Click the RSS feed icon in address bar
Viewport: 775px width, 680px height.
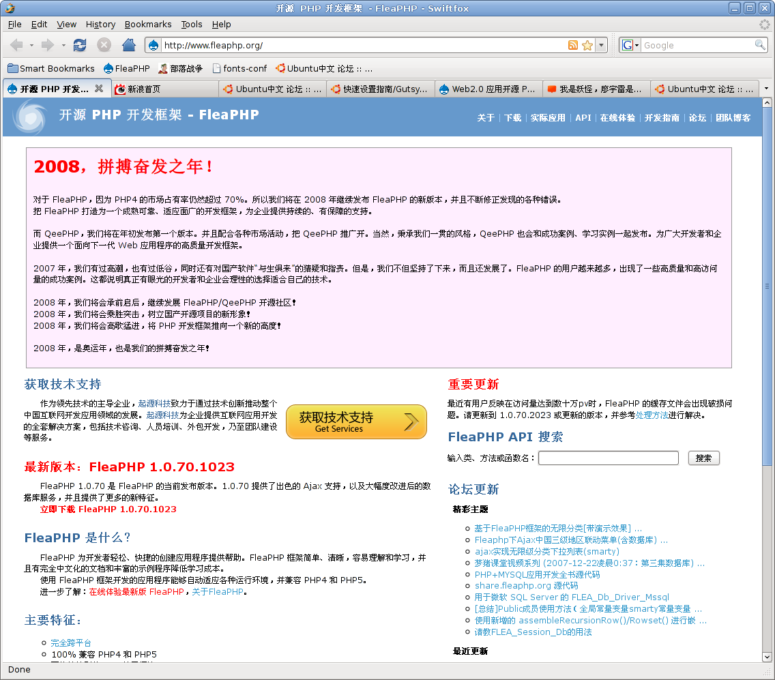(573, 46)
